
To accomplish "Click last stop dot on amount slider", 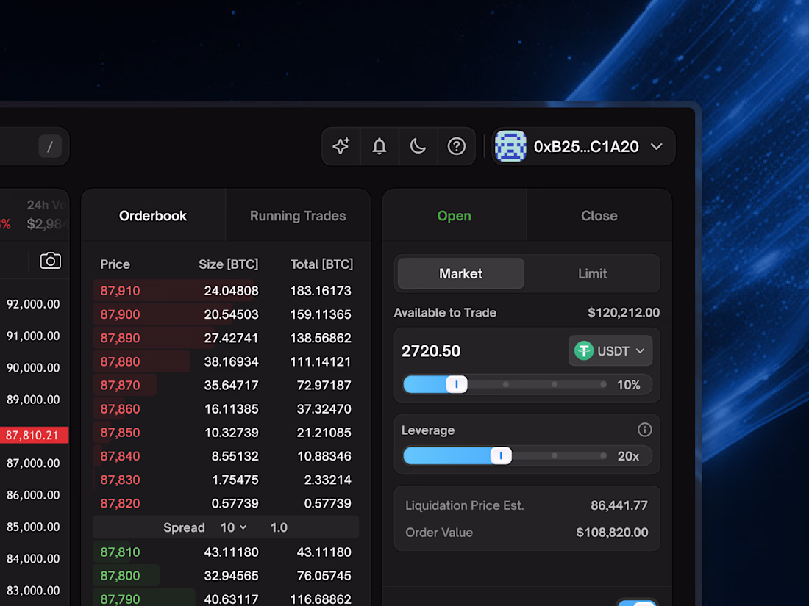I will pyautogui.click(x=603, y=384).
